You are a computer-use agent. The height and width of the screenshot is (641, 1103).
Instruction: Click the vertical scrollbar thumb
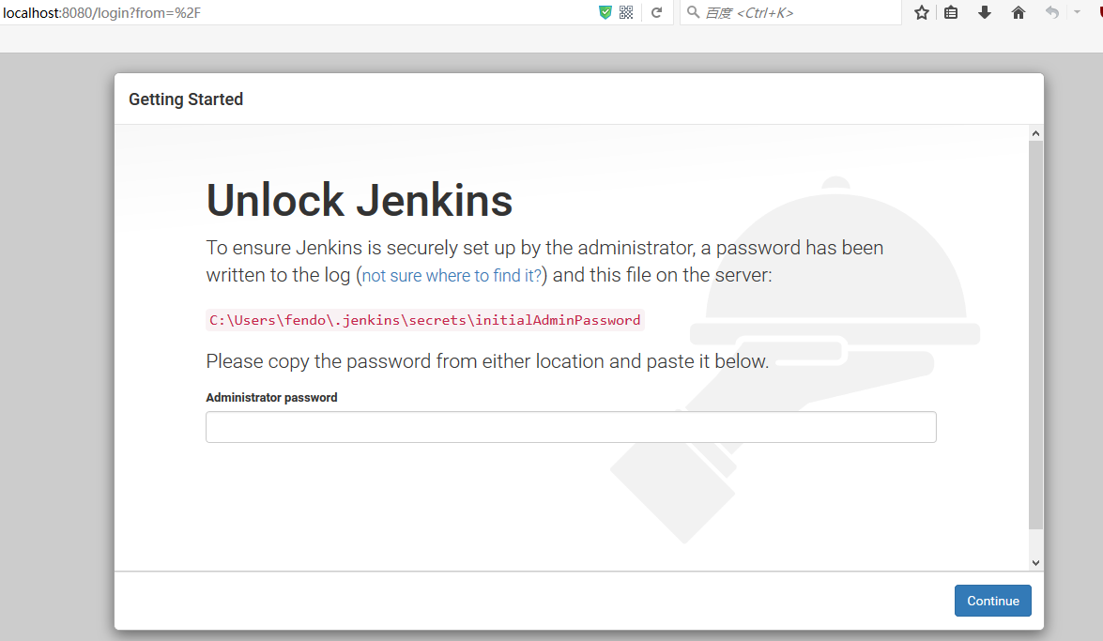1035,335
